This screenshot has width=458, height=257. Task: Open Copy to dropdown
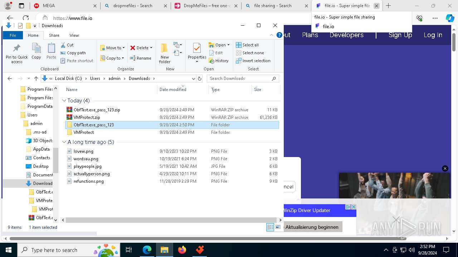point(112,58)
